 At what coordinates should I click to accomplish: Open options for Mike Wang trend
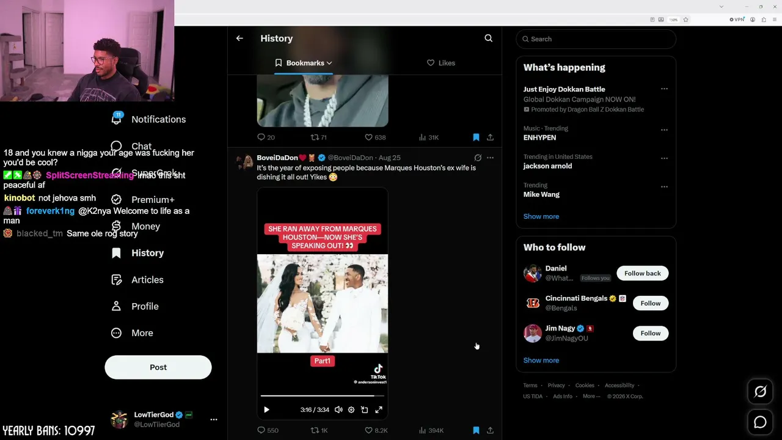[x=664, y=186]
